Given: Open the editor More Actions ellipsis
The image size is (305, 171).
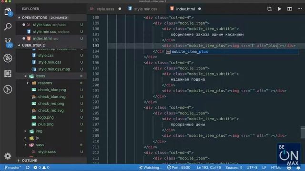Looking at the screenshot, I should 300,9.
